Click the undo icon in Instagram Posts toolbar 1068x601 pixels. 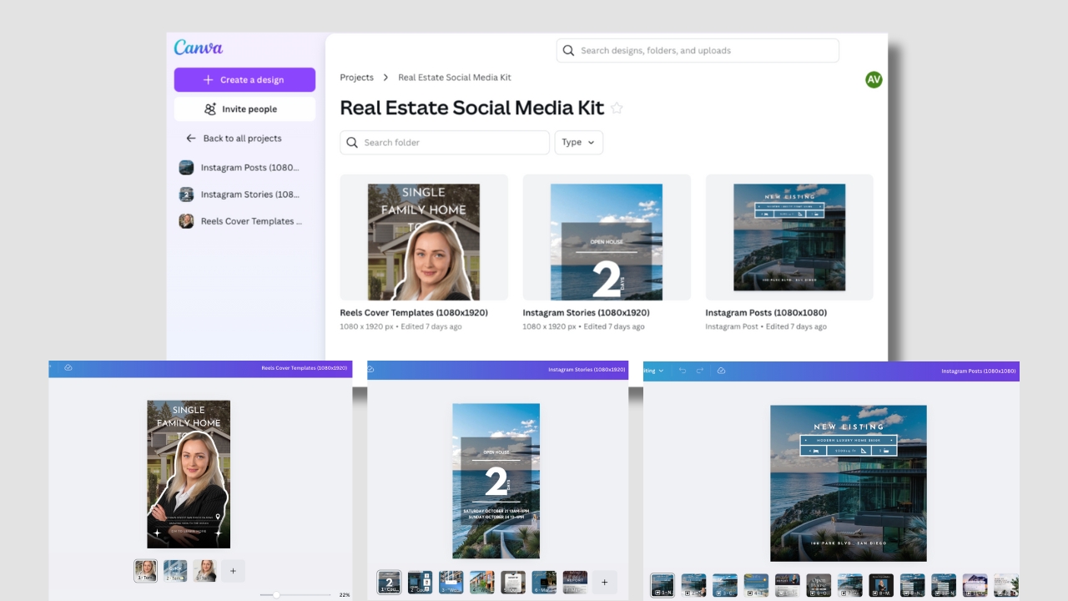[x=683, y=371]
